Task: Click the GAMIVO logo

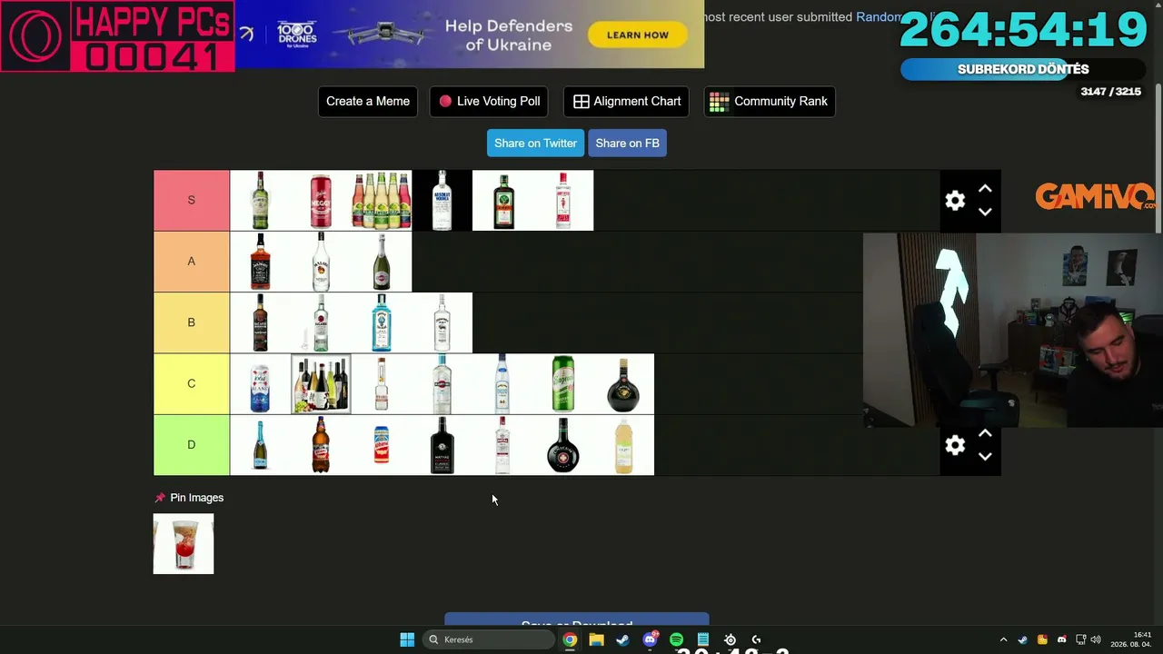Action: pyautogui.click(x=1095, y=196)
